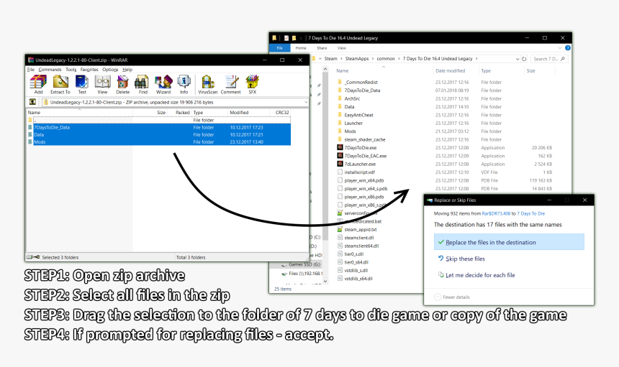Open the Help menu in WinRAR

[x=127, y=69]
